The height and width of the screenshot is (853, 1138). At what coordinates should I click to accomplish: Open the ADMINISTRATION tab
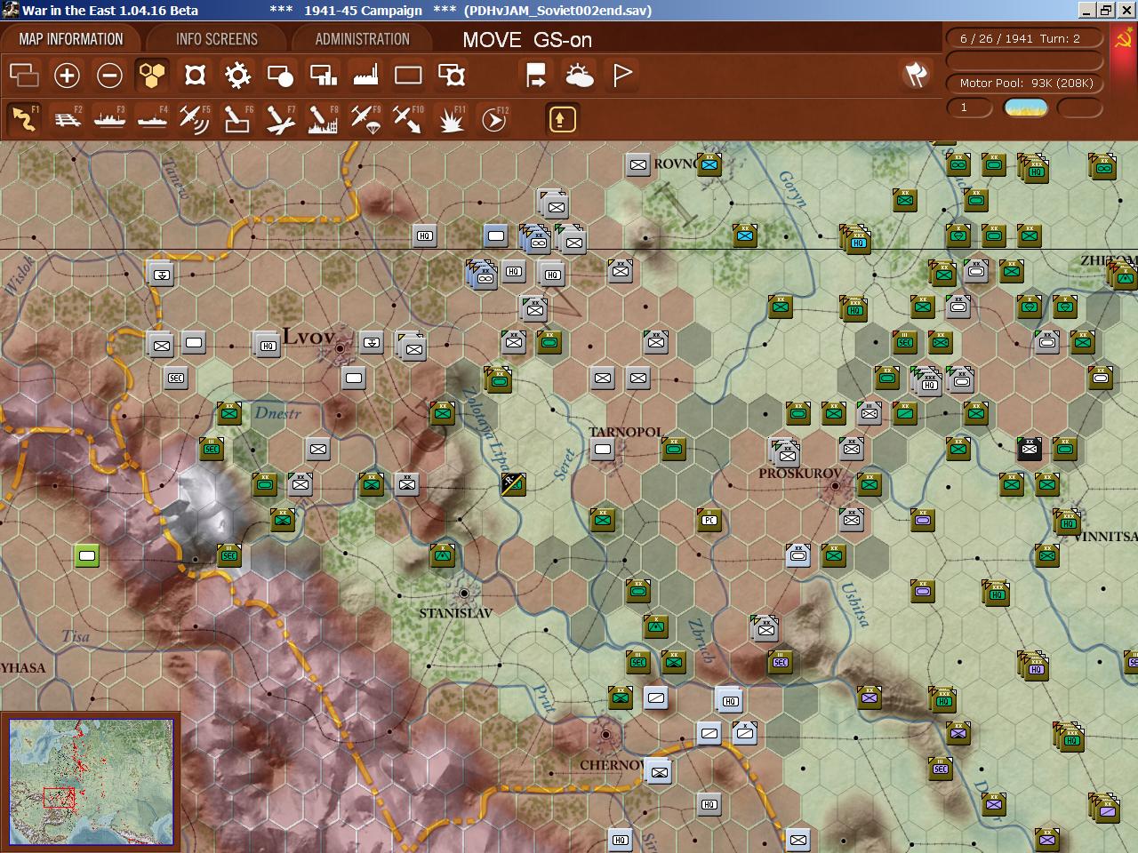(x=363, y=39)
